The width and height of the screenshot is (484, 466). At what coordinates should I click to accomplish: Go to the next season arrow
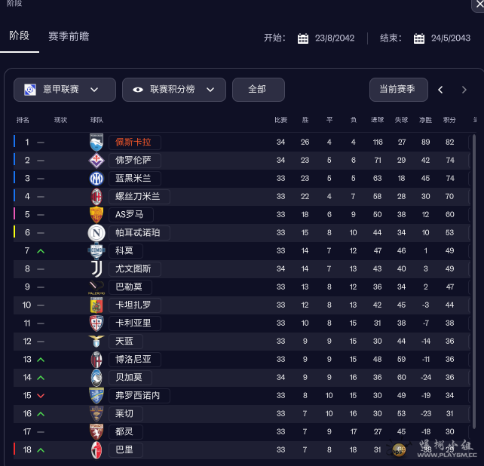point(464,90)
